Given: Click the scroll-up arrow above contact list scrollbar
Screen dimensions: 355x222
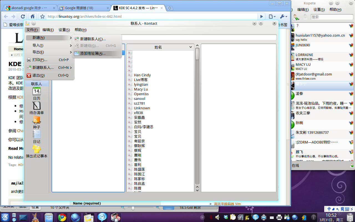Looking at the screenshot, I should [x=197, y=46].
